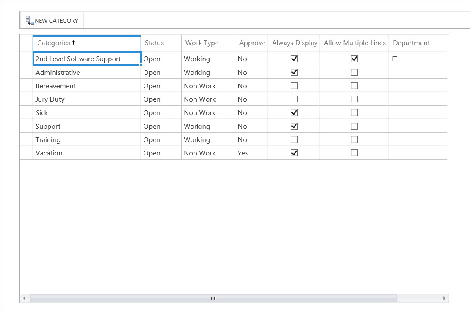
Task: Click the horizontal scrollbar thumb
Action: (x=213, y=298)
